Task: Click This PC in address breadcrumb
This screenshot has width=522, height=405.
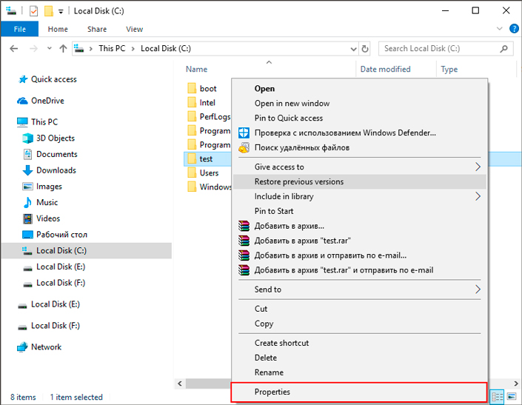Action: [x=112, y=49]
